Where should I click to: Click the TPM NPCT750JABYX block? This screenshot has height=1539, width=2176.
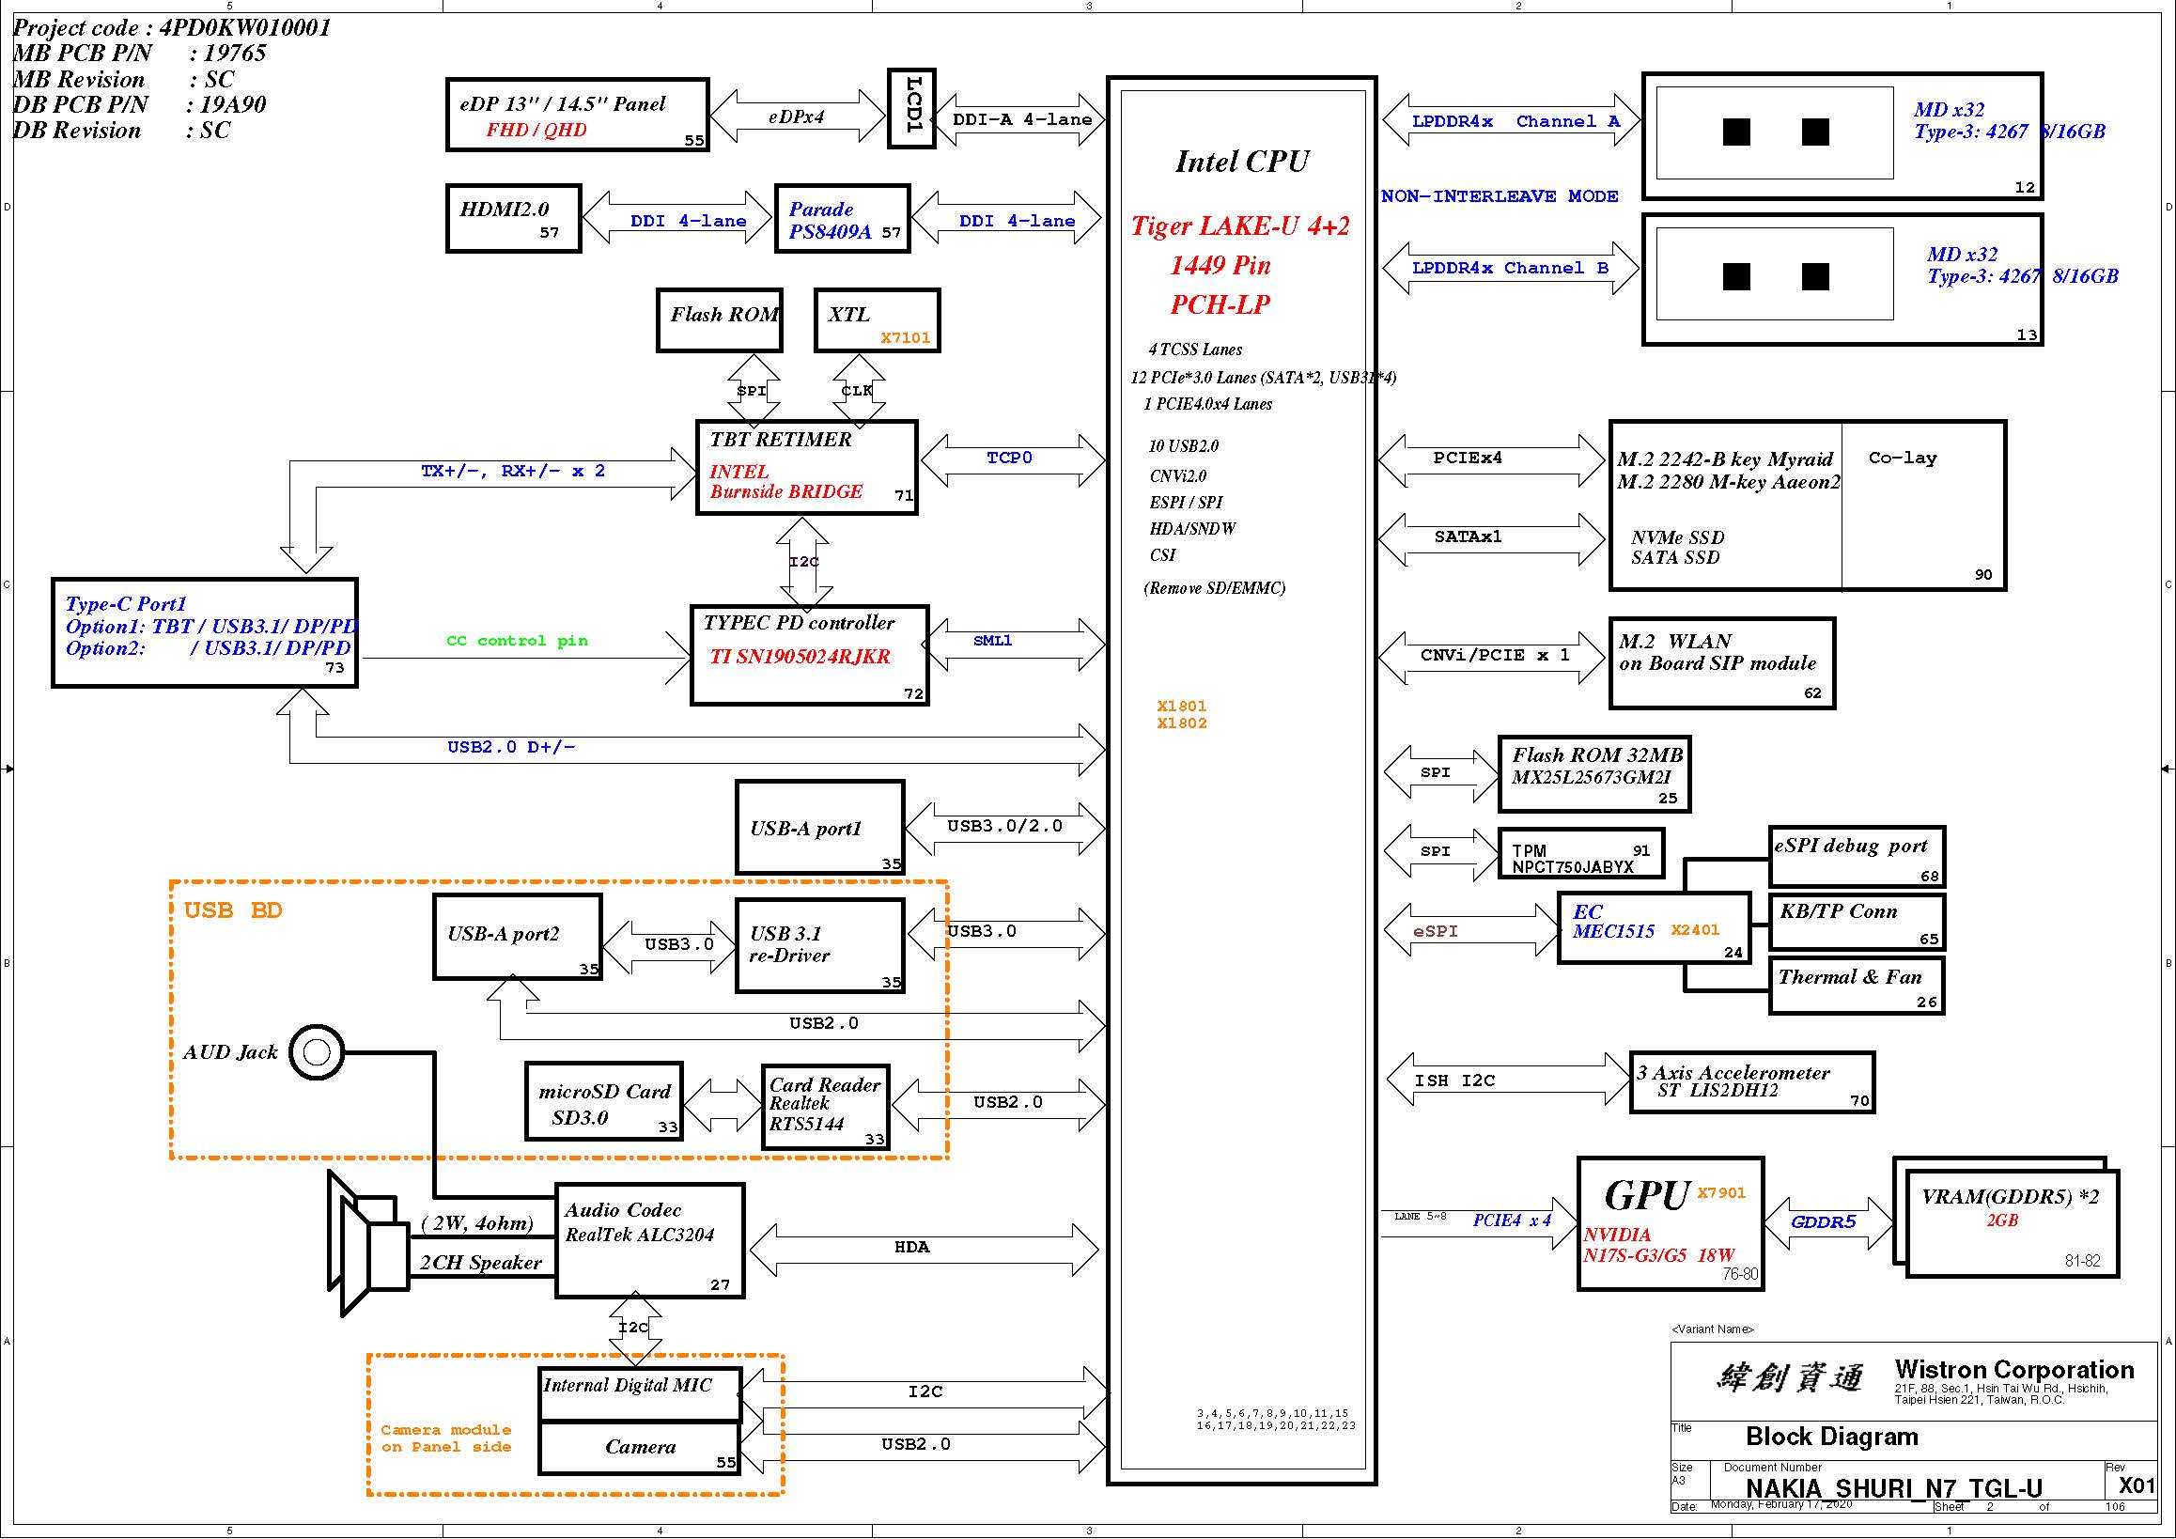point(1581,854)
